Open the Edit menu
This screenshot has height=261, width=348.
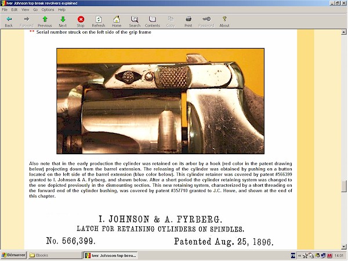coord(14,9)
